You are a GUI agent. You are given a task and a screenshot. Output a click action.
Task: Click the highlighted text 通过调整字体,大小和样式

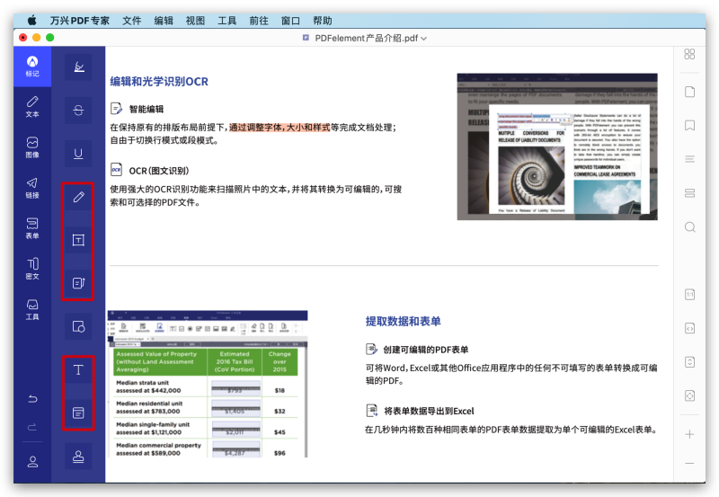pyautogui.click(x=280, y=128)
